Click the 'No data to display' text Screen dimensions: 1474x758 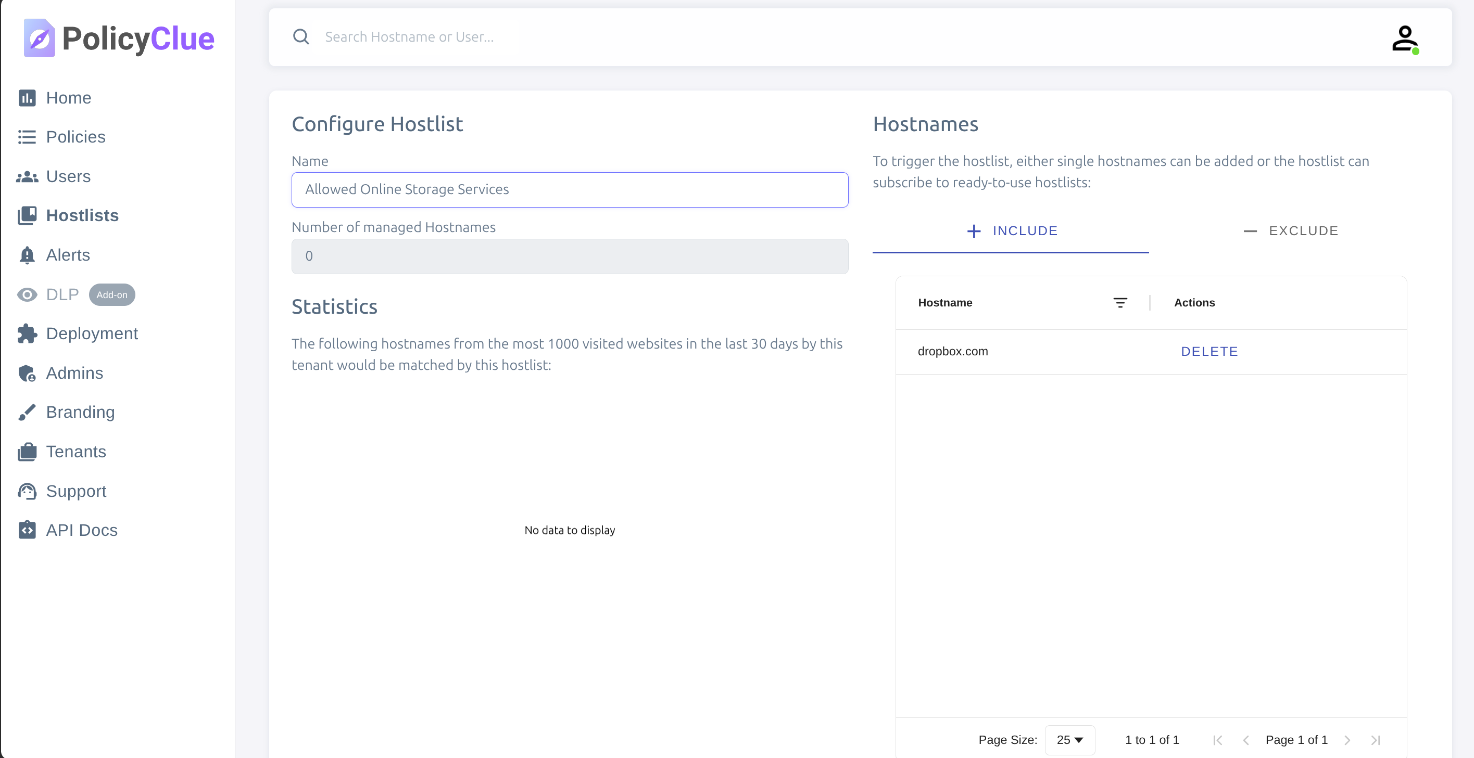click(x=569, y=530)
